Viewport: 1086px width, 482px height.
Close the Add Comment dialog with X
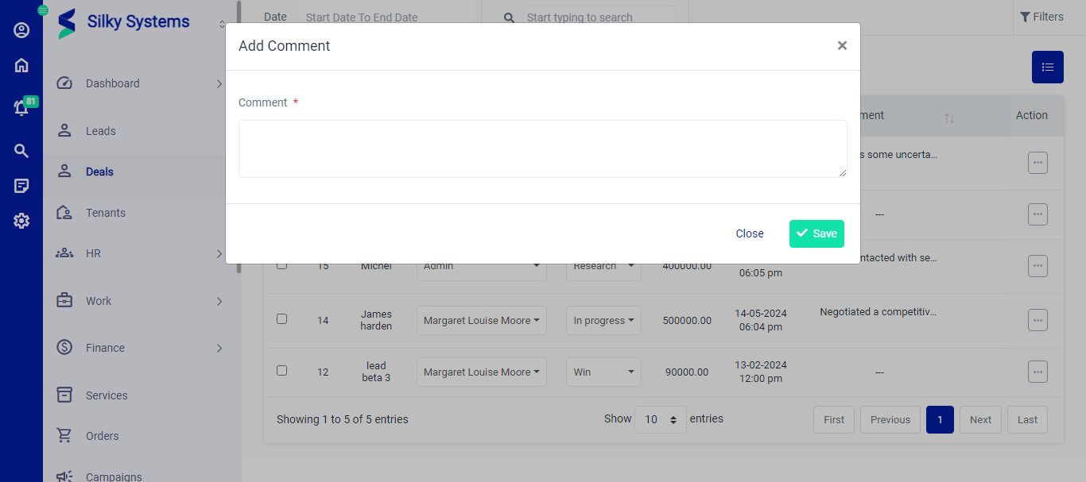(x=842, y=46)
